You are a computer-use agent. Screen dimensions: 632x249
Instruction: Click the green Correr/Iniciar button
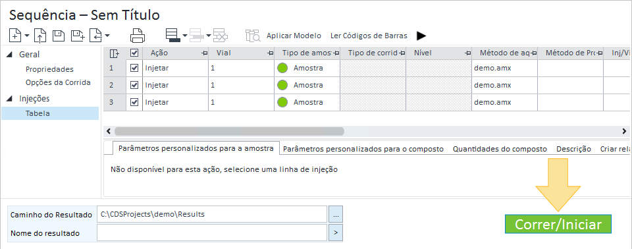[558, 224]
